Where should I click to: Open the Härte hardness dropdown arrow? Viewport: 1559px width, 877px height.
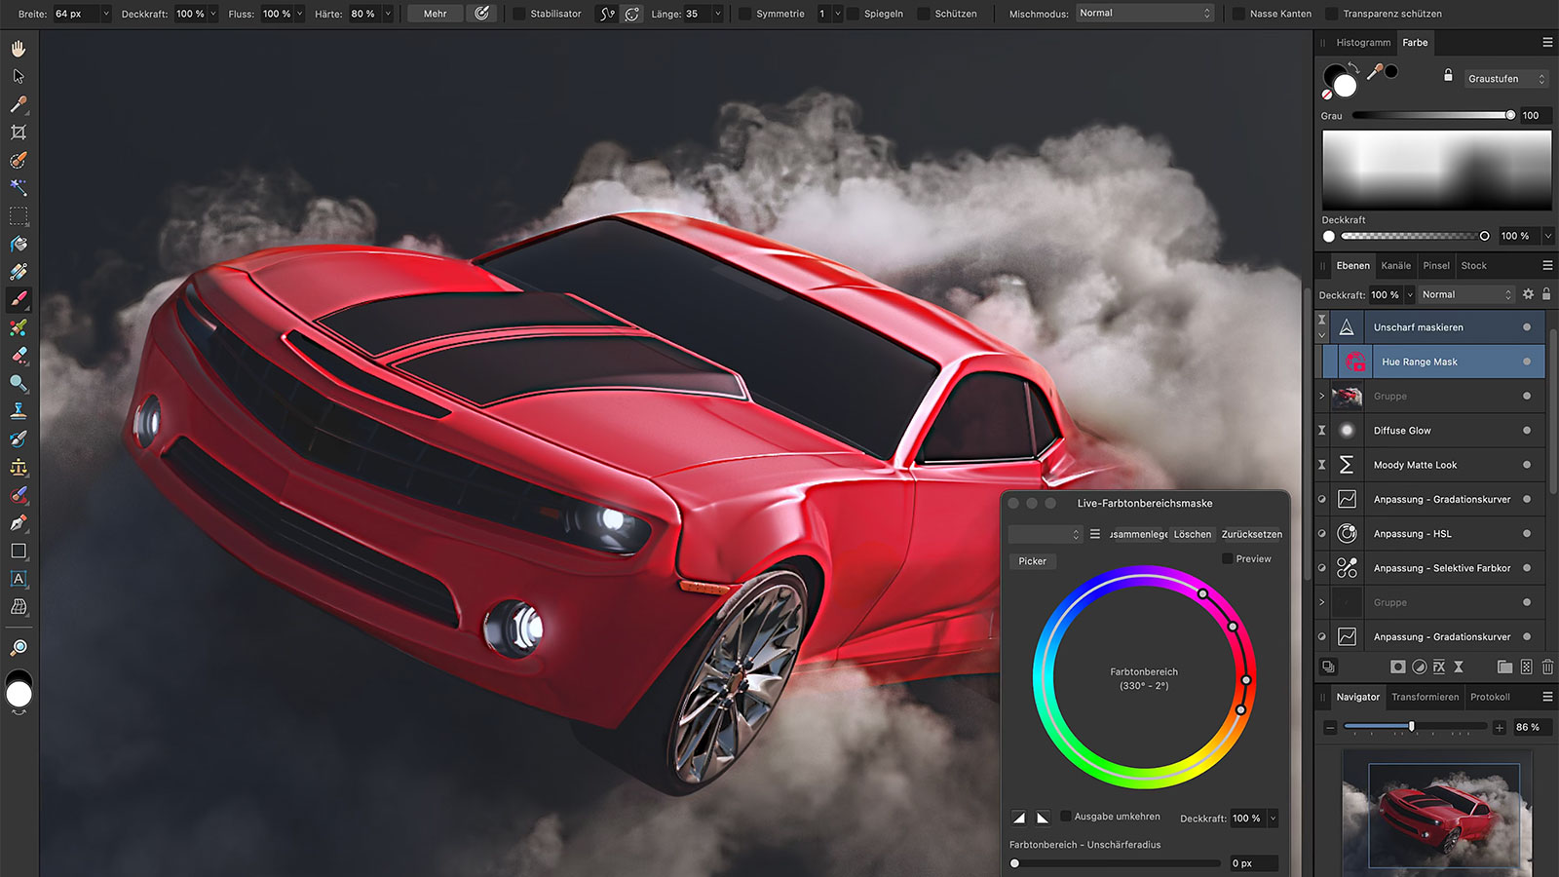388,14
